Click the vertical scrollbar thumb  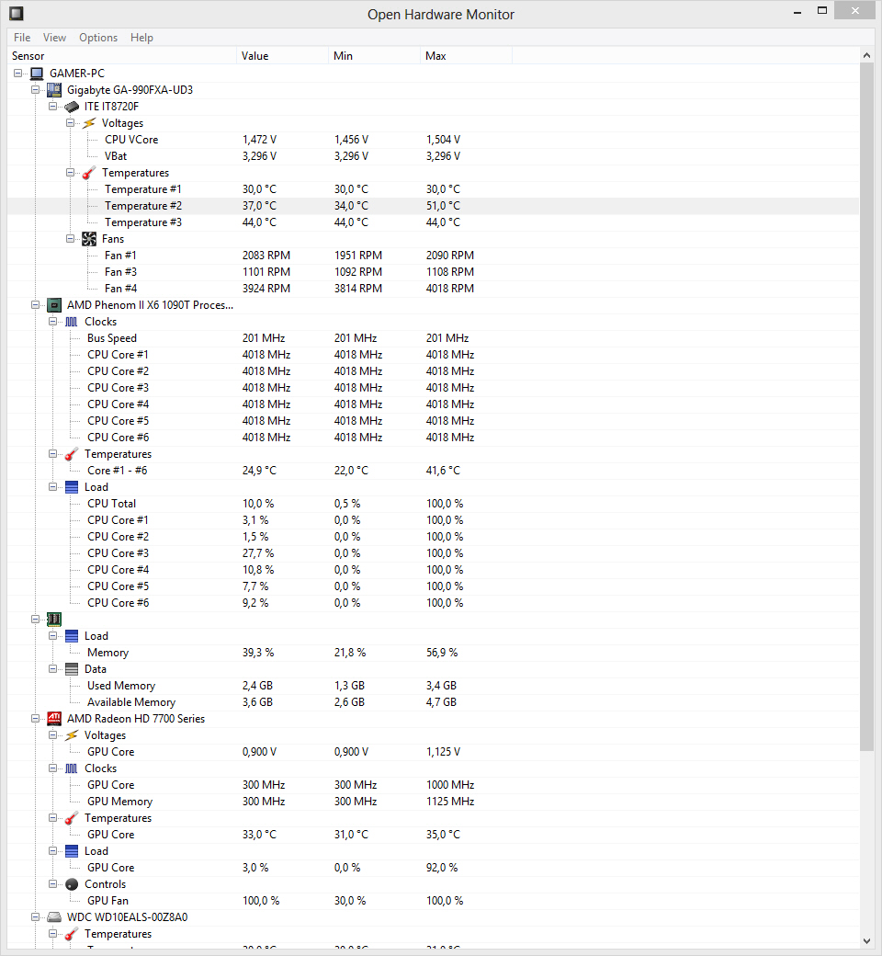(x=866, y=406)
